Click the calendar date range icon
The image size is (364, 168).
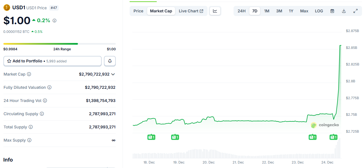click(332, 11)
